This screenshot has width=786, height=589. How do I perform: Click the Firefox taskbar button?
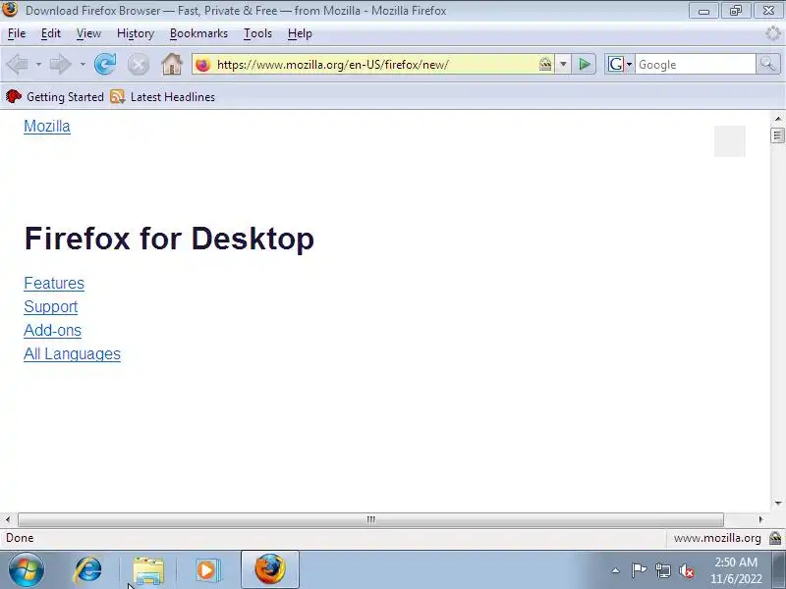[270, 569]
